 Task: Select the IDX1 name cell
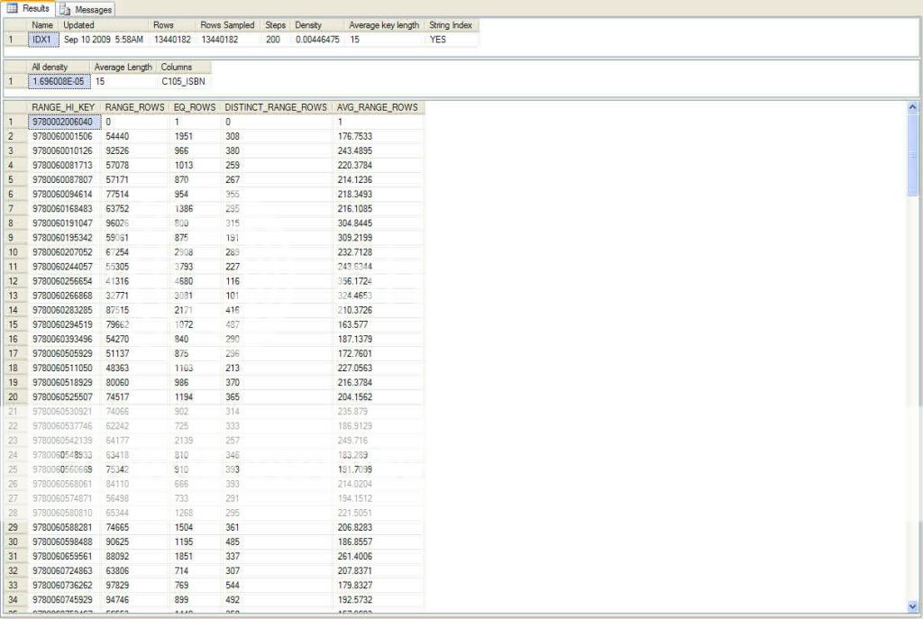43,40
